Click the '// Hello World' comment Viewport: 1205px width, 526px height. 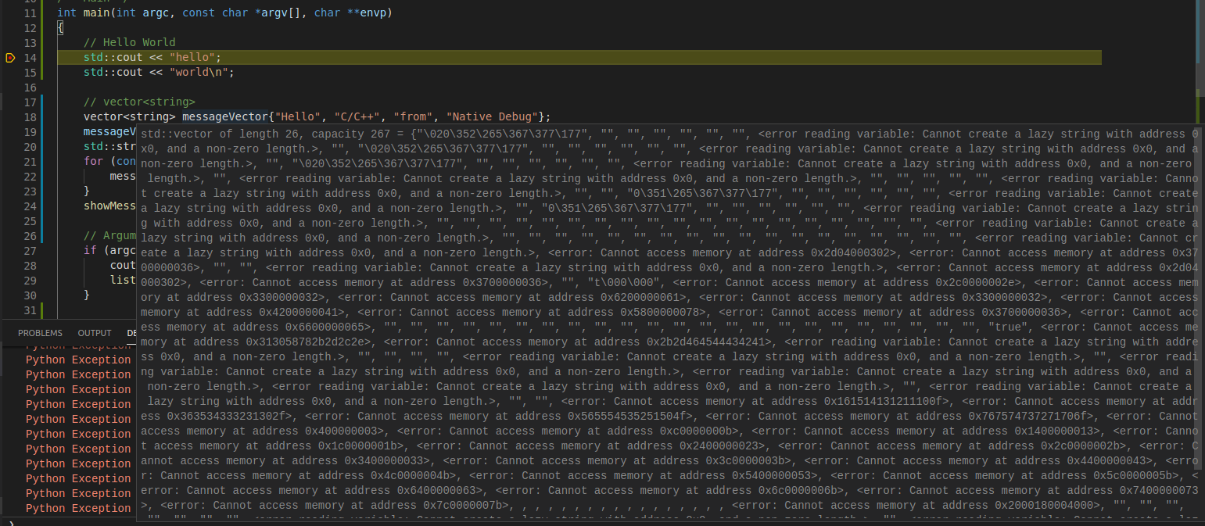tap(130, 43)
